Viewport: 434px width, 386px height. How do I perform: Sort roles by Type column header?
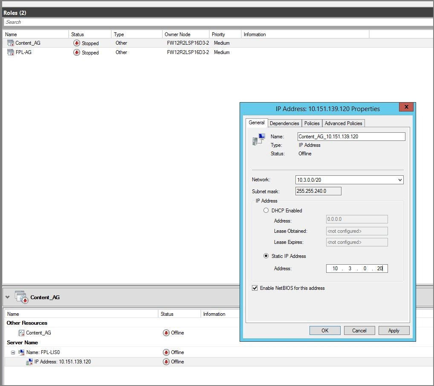(137, 34)
